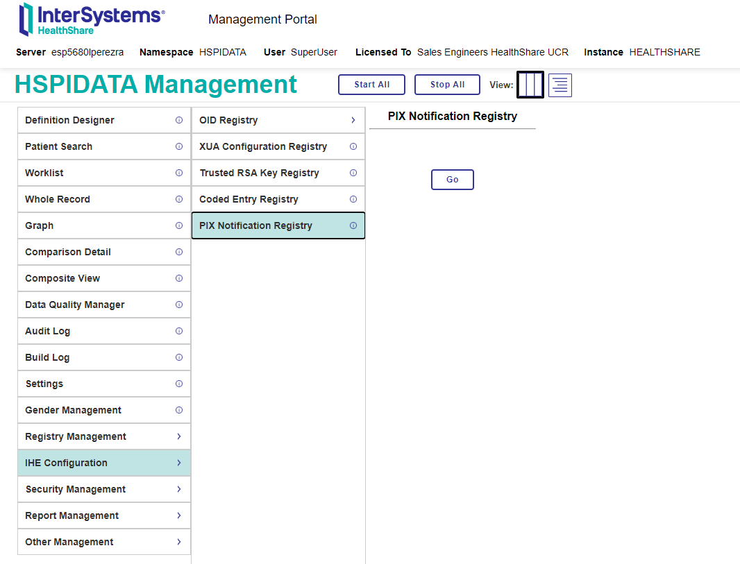Click the Stop All button
This screenshot has width=740, height=564.
pyautogui.click(x=447, y=85)
